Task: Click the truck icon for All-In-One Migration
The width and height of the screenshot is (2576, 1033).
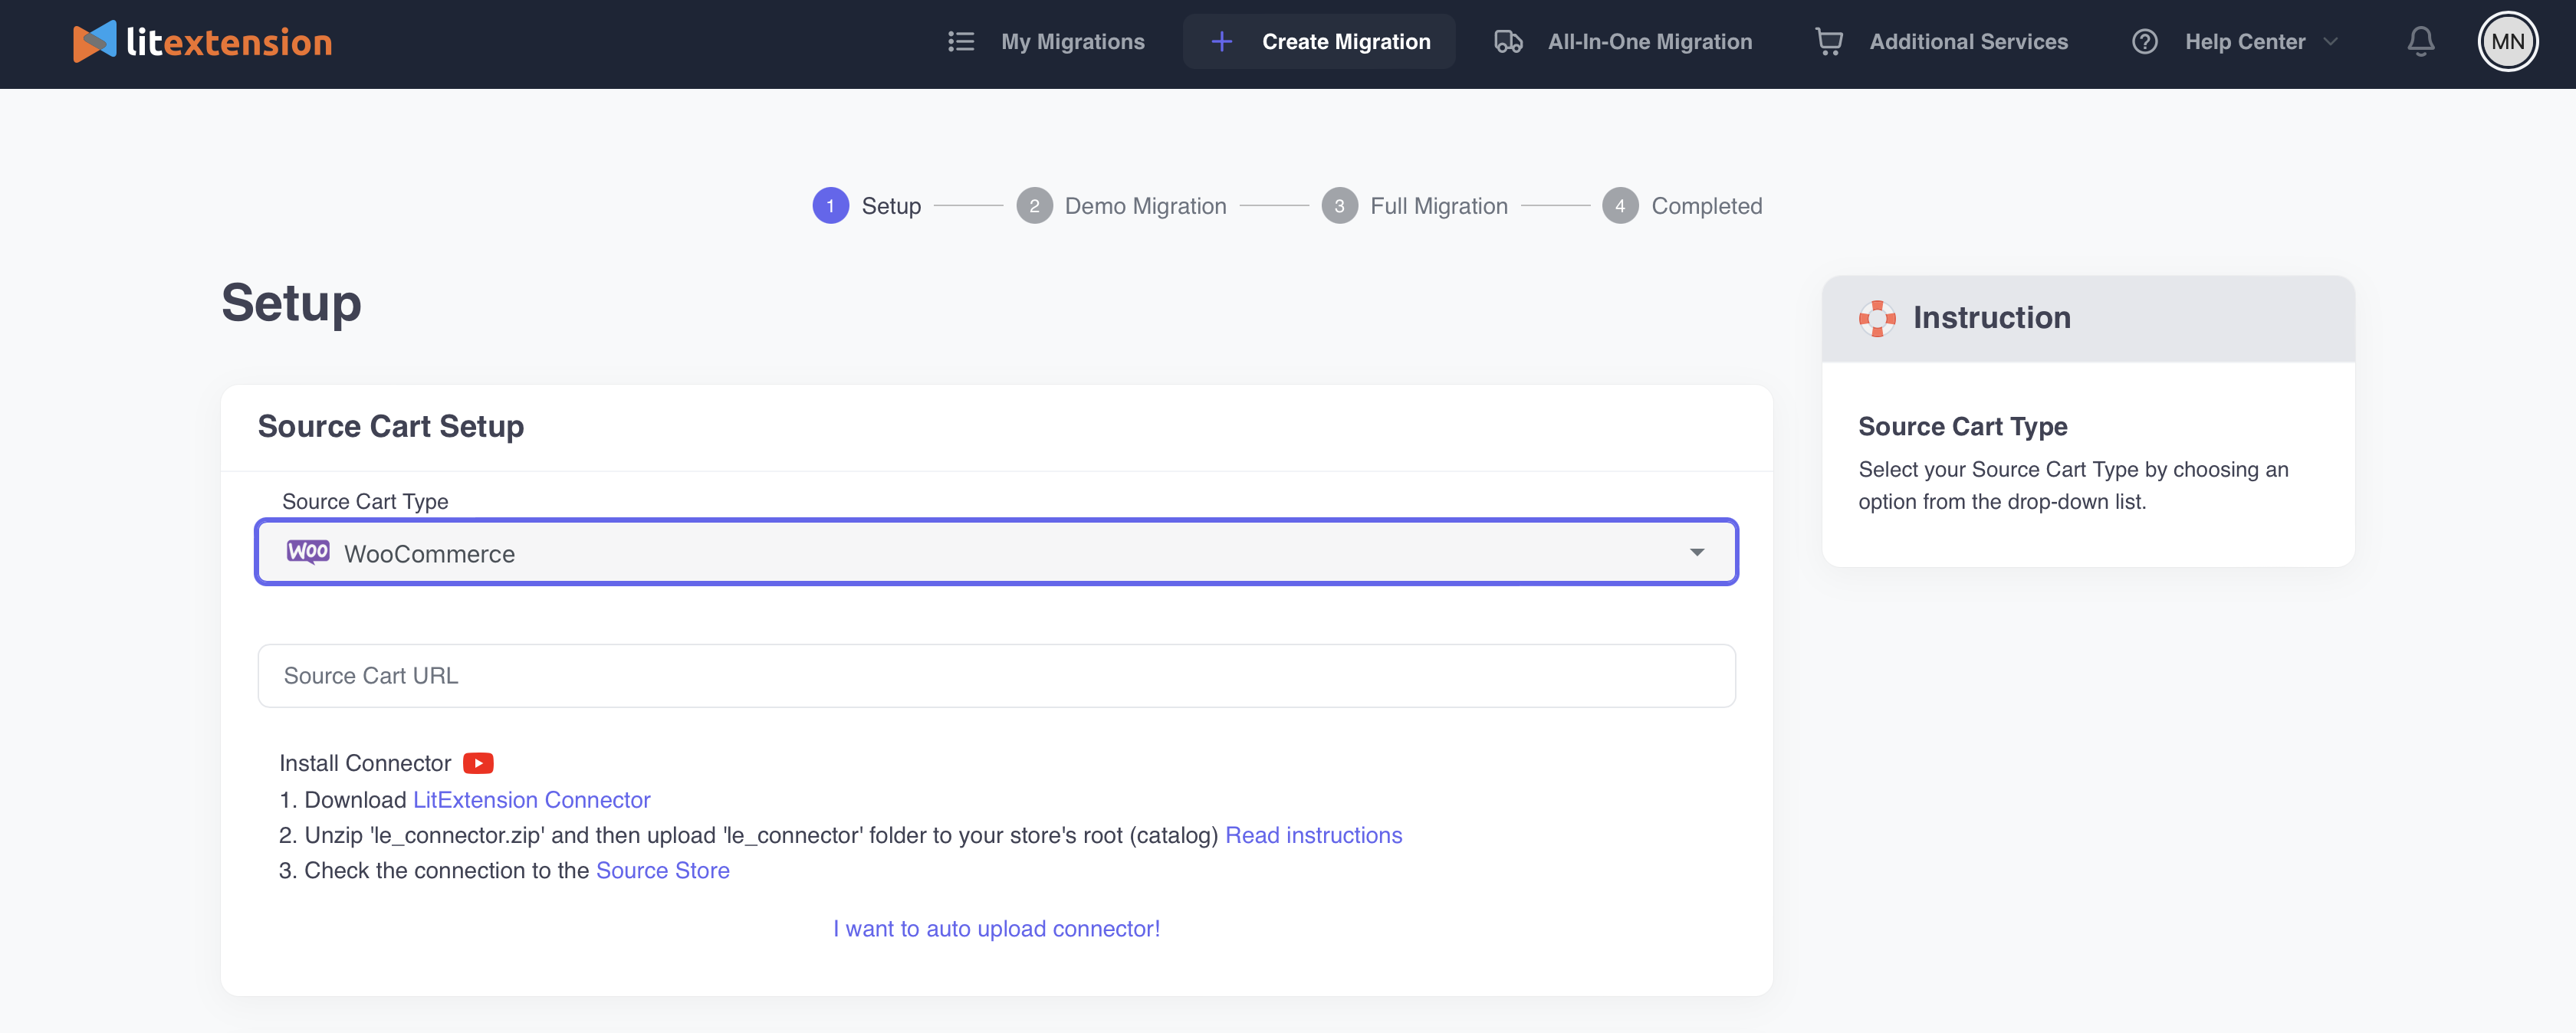Action: point(1508,41)
